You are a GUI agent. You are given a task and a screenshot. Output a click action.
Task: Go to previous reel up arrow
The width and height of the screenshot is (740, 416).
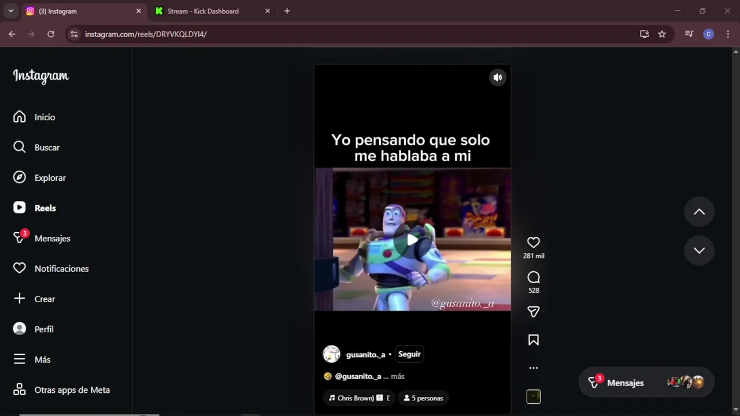coord(699,212)
